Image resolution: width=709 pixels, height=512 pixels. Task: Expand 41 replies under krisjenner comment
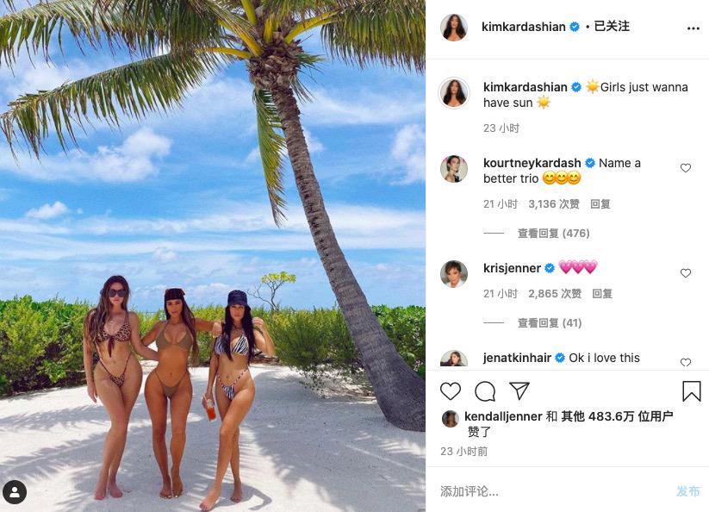click(x=550, y=323)
